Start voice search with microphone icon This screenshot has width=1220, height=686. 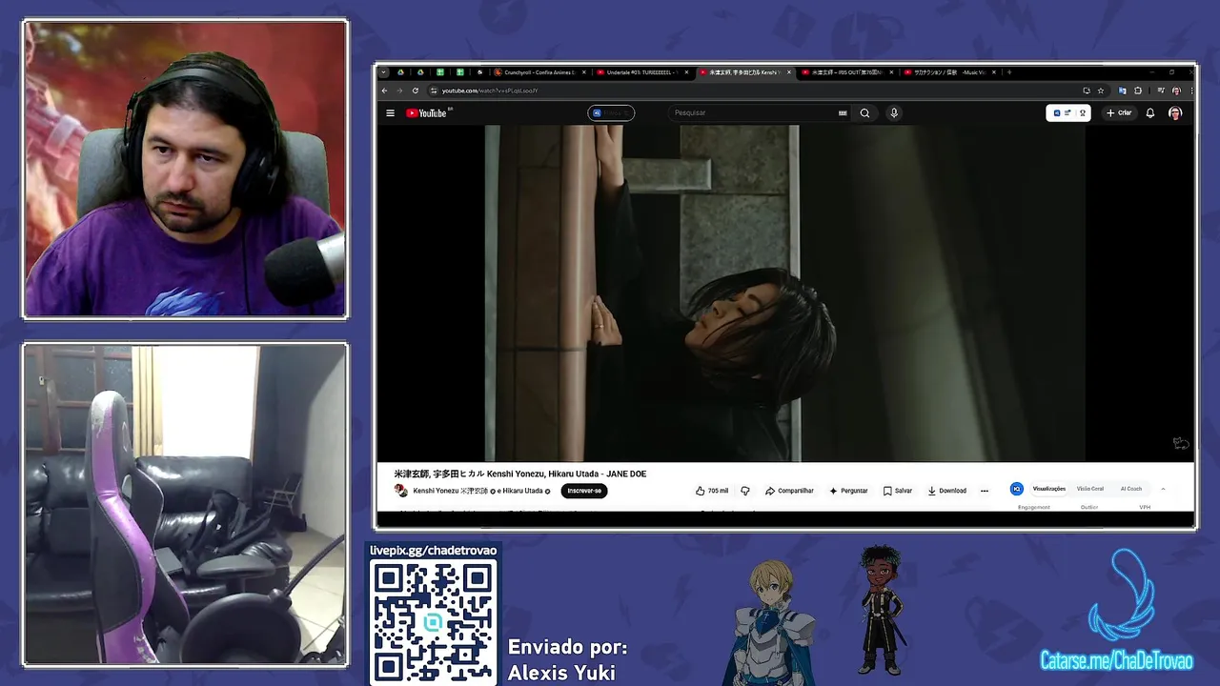893,112
